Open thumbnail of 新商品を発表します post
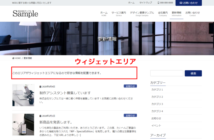The width and height of the screenshot is (214, 140). 23,124
